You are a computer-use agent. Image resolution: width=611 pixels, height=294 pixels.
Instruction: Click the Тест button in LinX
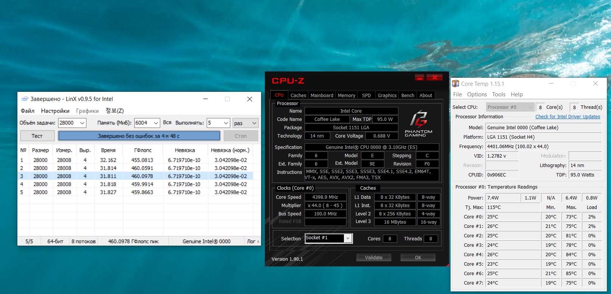pyautogui.click(x=37, y=136)
